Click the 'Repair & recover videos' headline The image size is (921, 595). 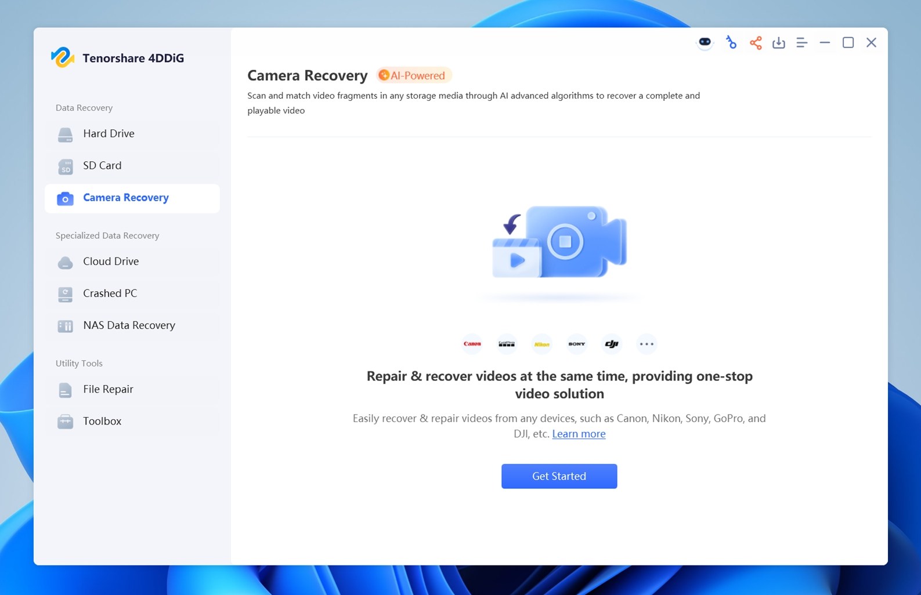point(559,385)
